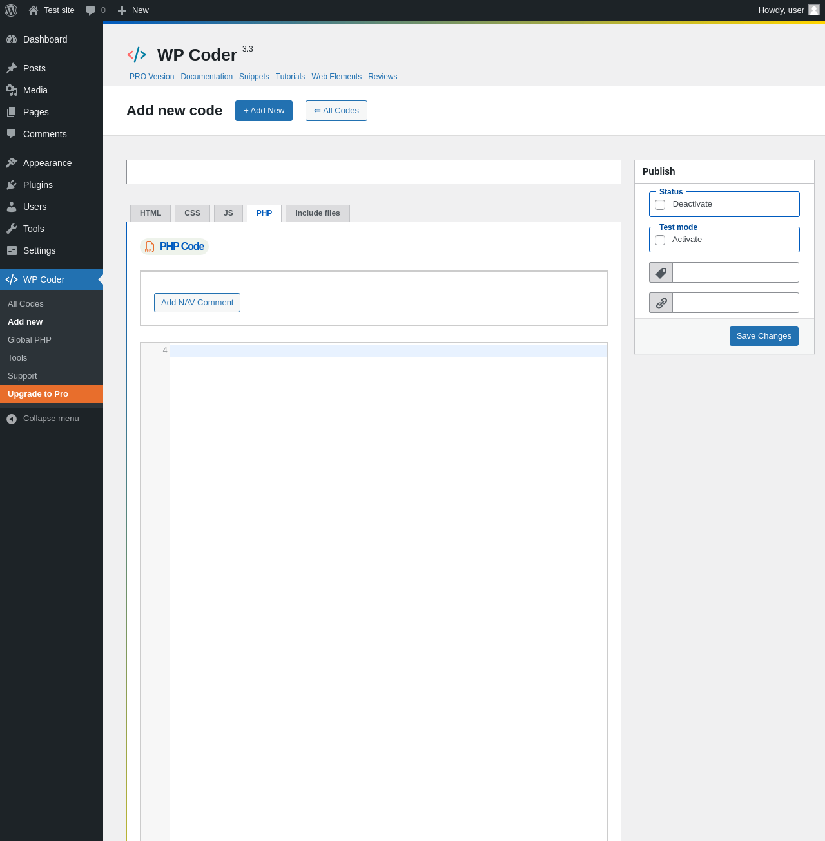Click the tag icon in Publish panel
Image resolution: width=825 pixels, height=841 pixels.
tap(661, 272)
